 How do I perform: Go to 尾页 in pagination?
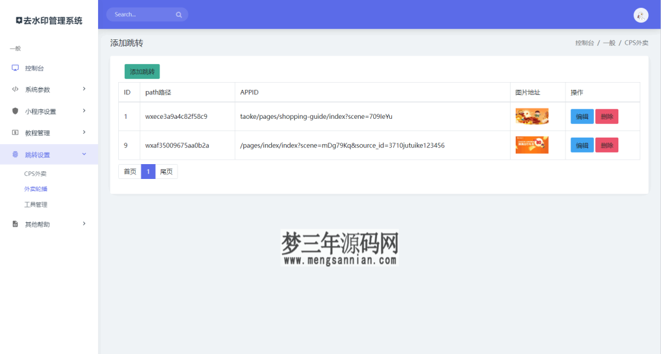click(x=167, y=172)
